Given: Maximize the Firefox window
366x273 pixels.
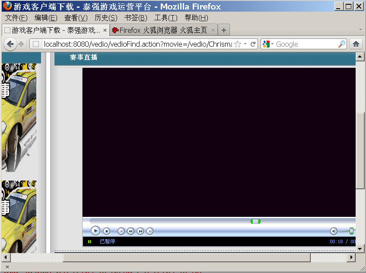Looking at the screenshot, I should (348, 6).
